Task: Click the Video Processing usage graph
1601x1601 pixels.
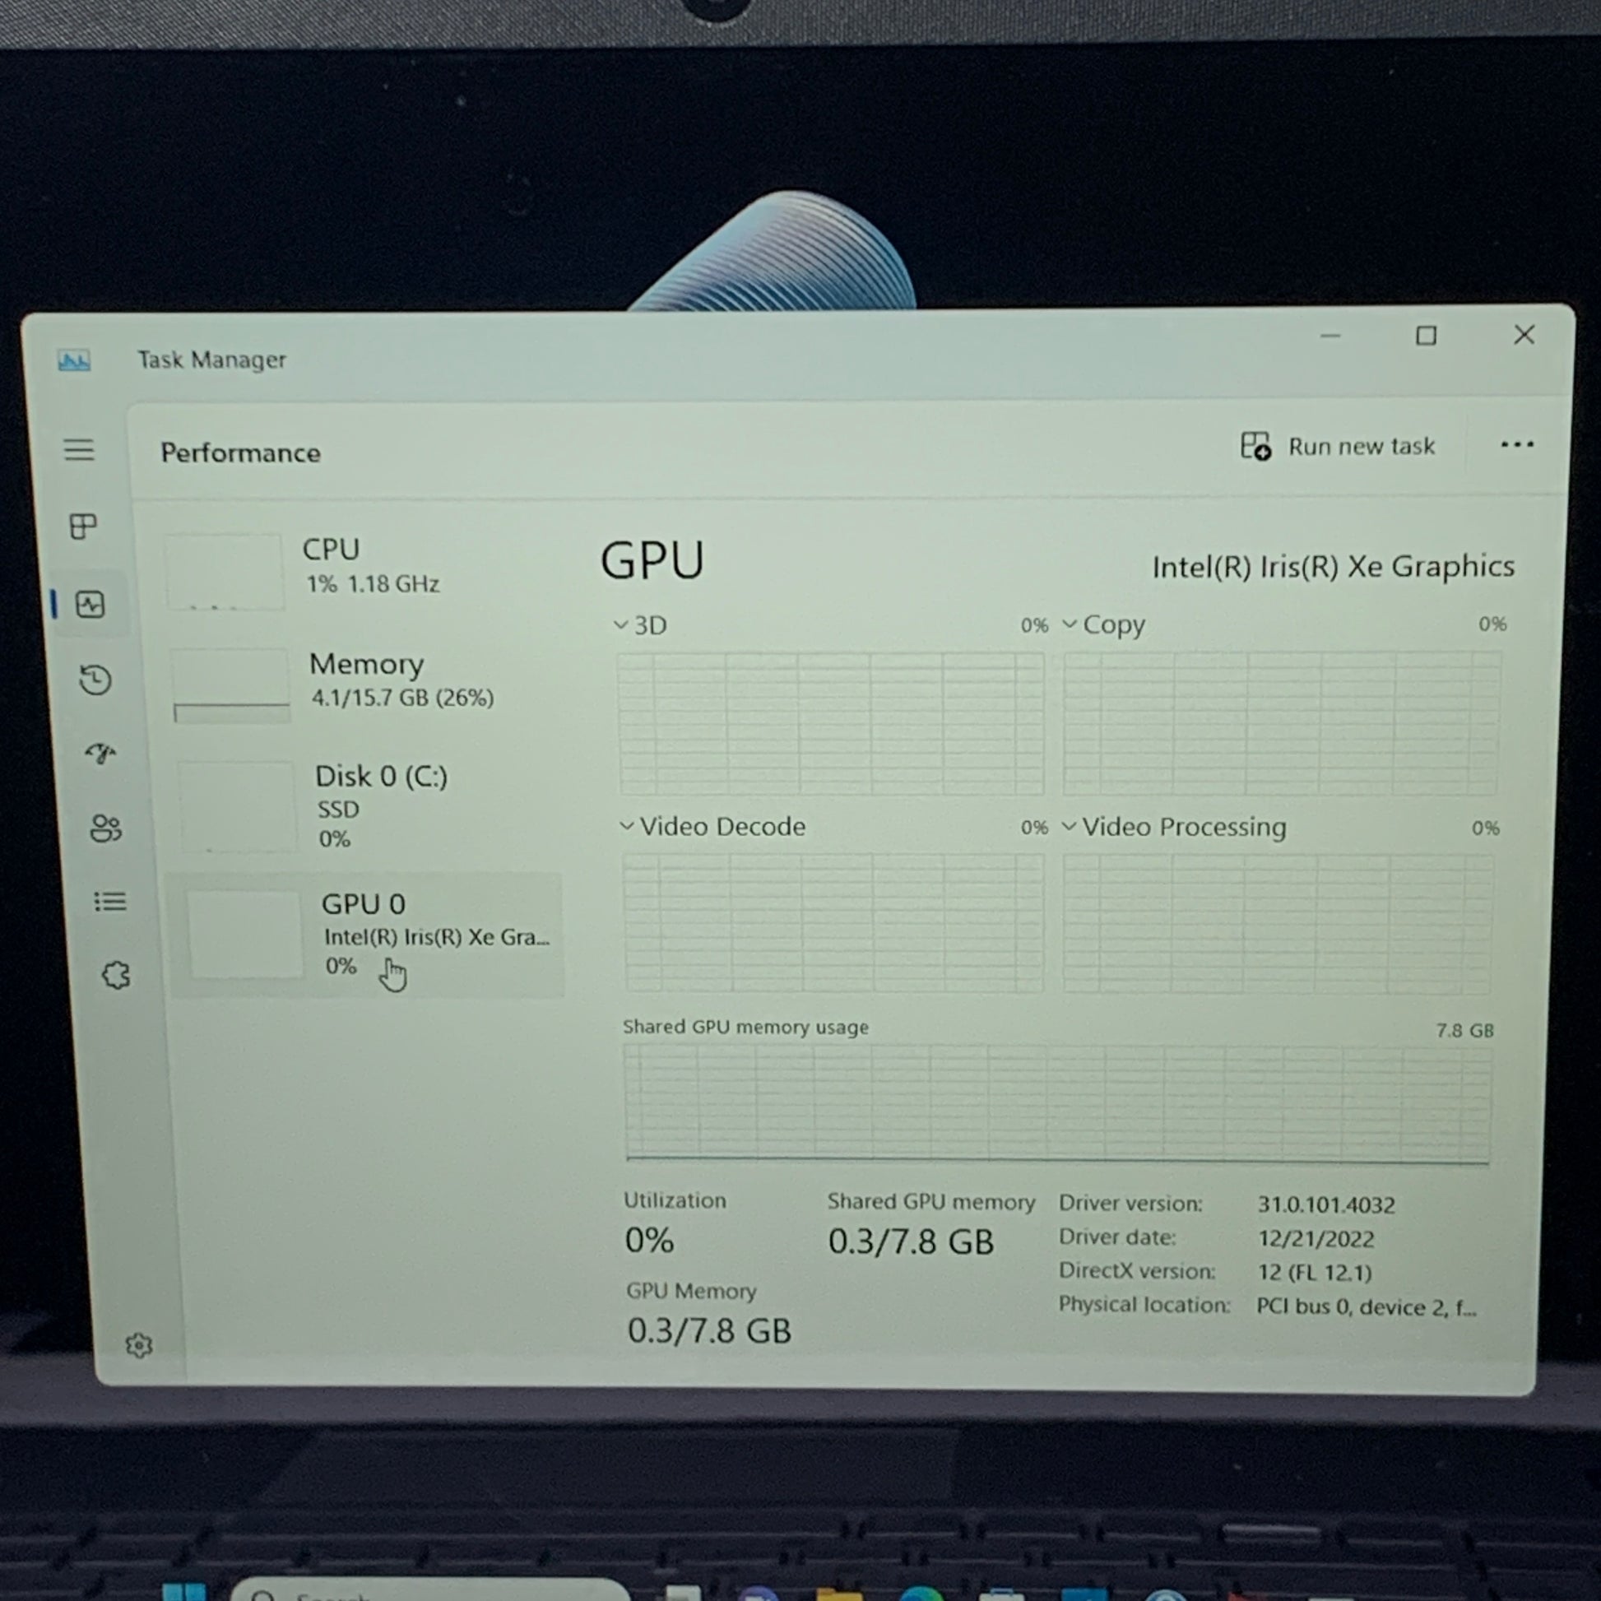Action: click(1278, 923)
